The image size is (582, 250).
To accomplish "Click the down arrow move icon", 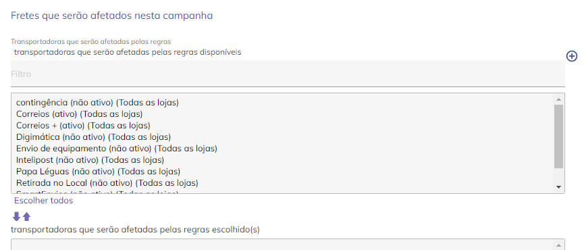I will pos(16,216).
